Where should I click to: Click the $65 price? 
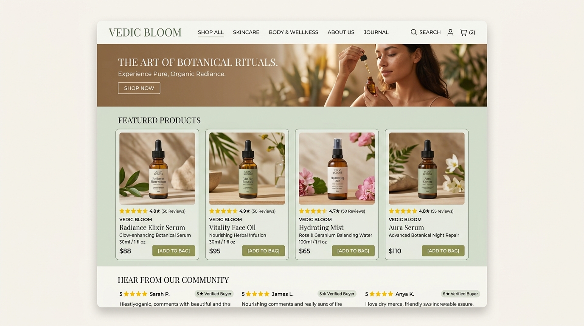point(305,251)
